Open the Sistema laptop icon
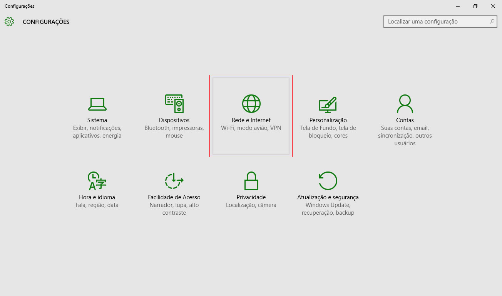The image size is (502, 296). (97, 104)
